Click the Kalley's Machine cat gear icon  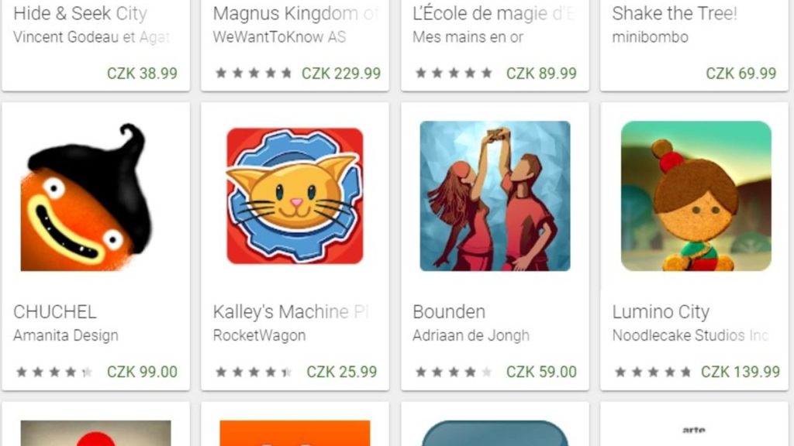pos(295,196)
